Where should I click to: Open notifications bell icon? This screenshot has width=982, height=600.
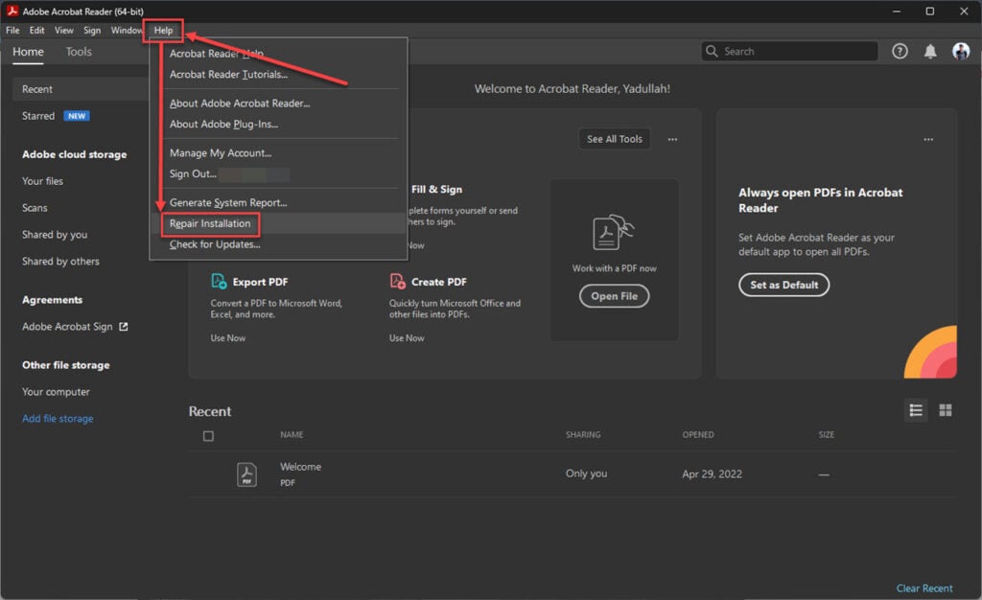pos(930,52)
